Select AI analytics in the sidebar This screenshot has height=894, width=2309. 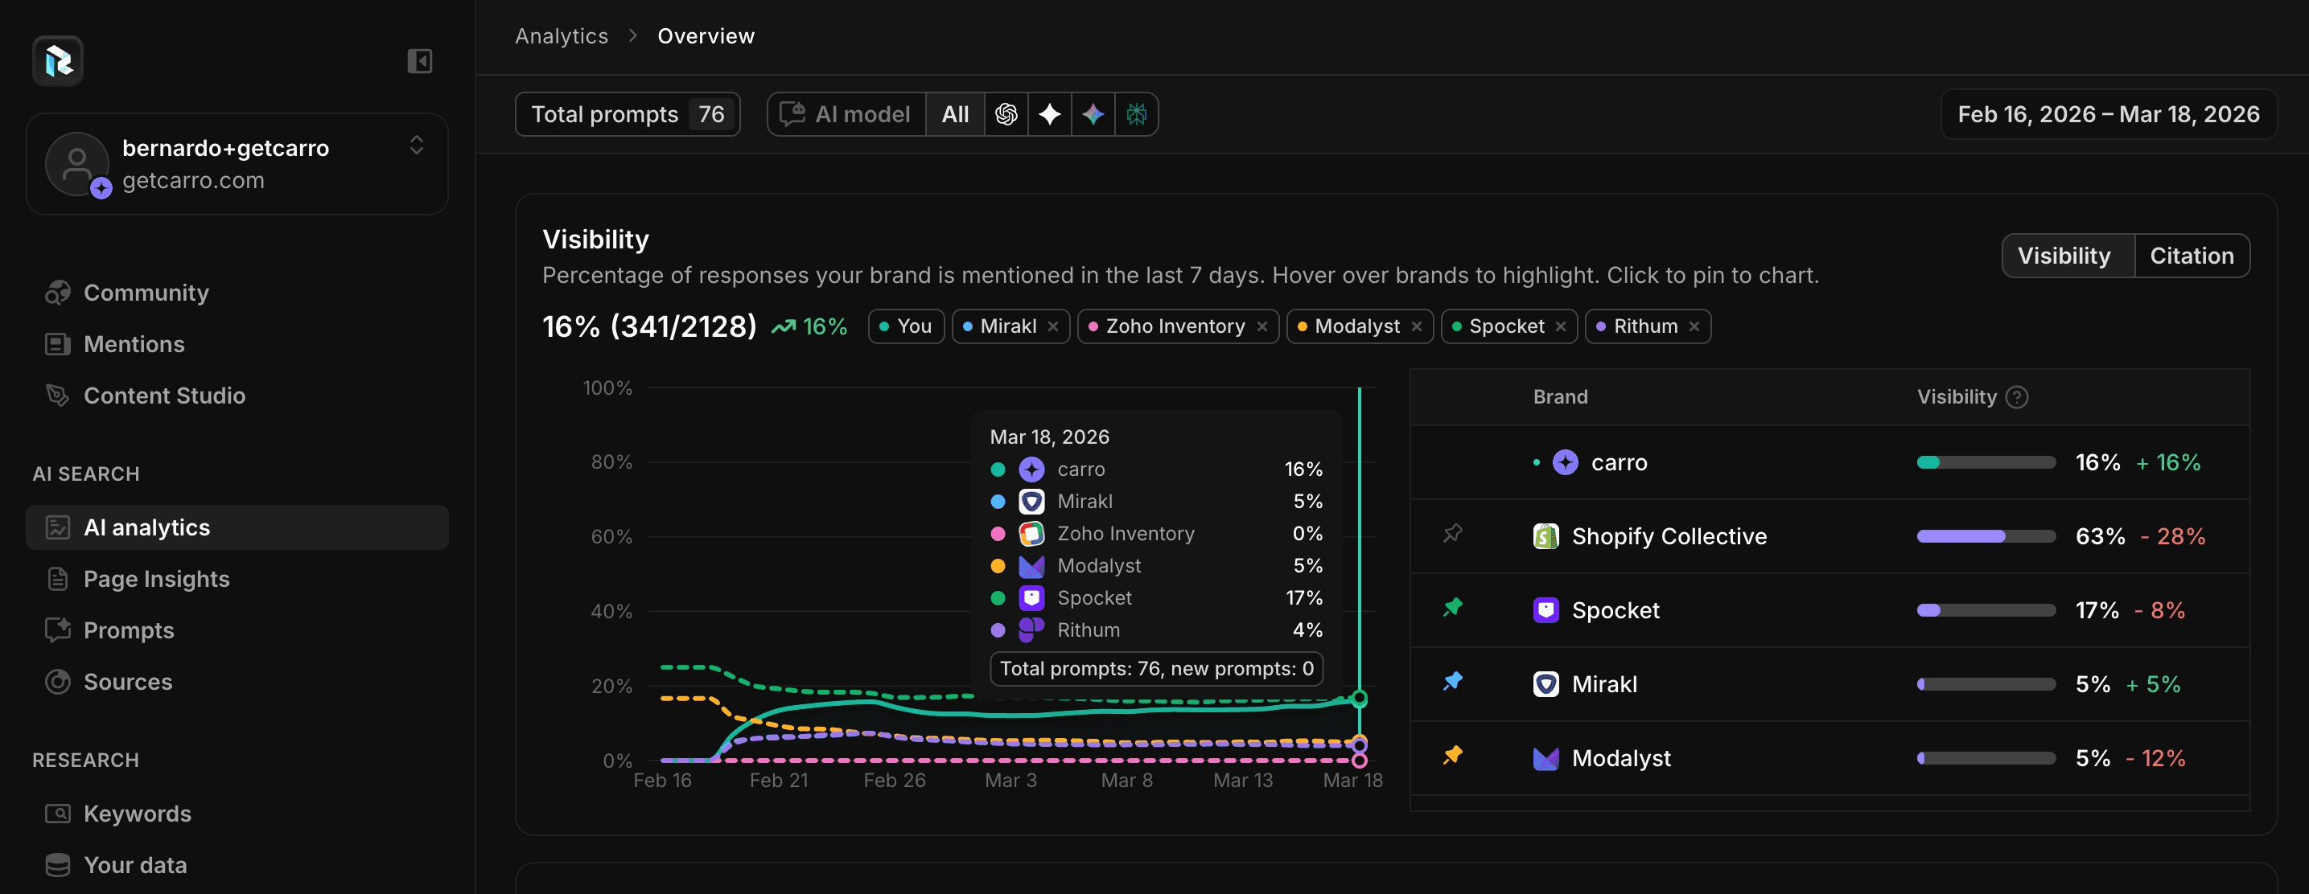(x=237, y=527)
